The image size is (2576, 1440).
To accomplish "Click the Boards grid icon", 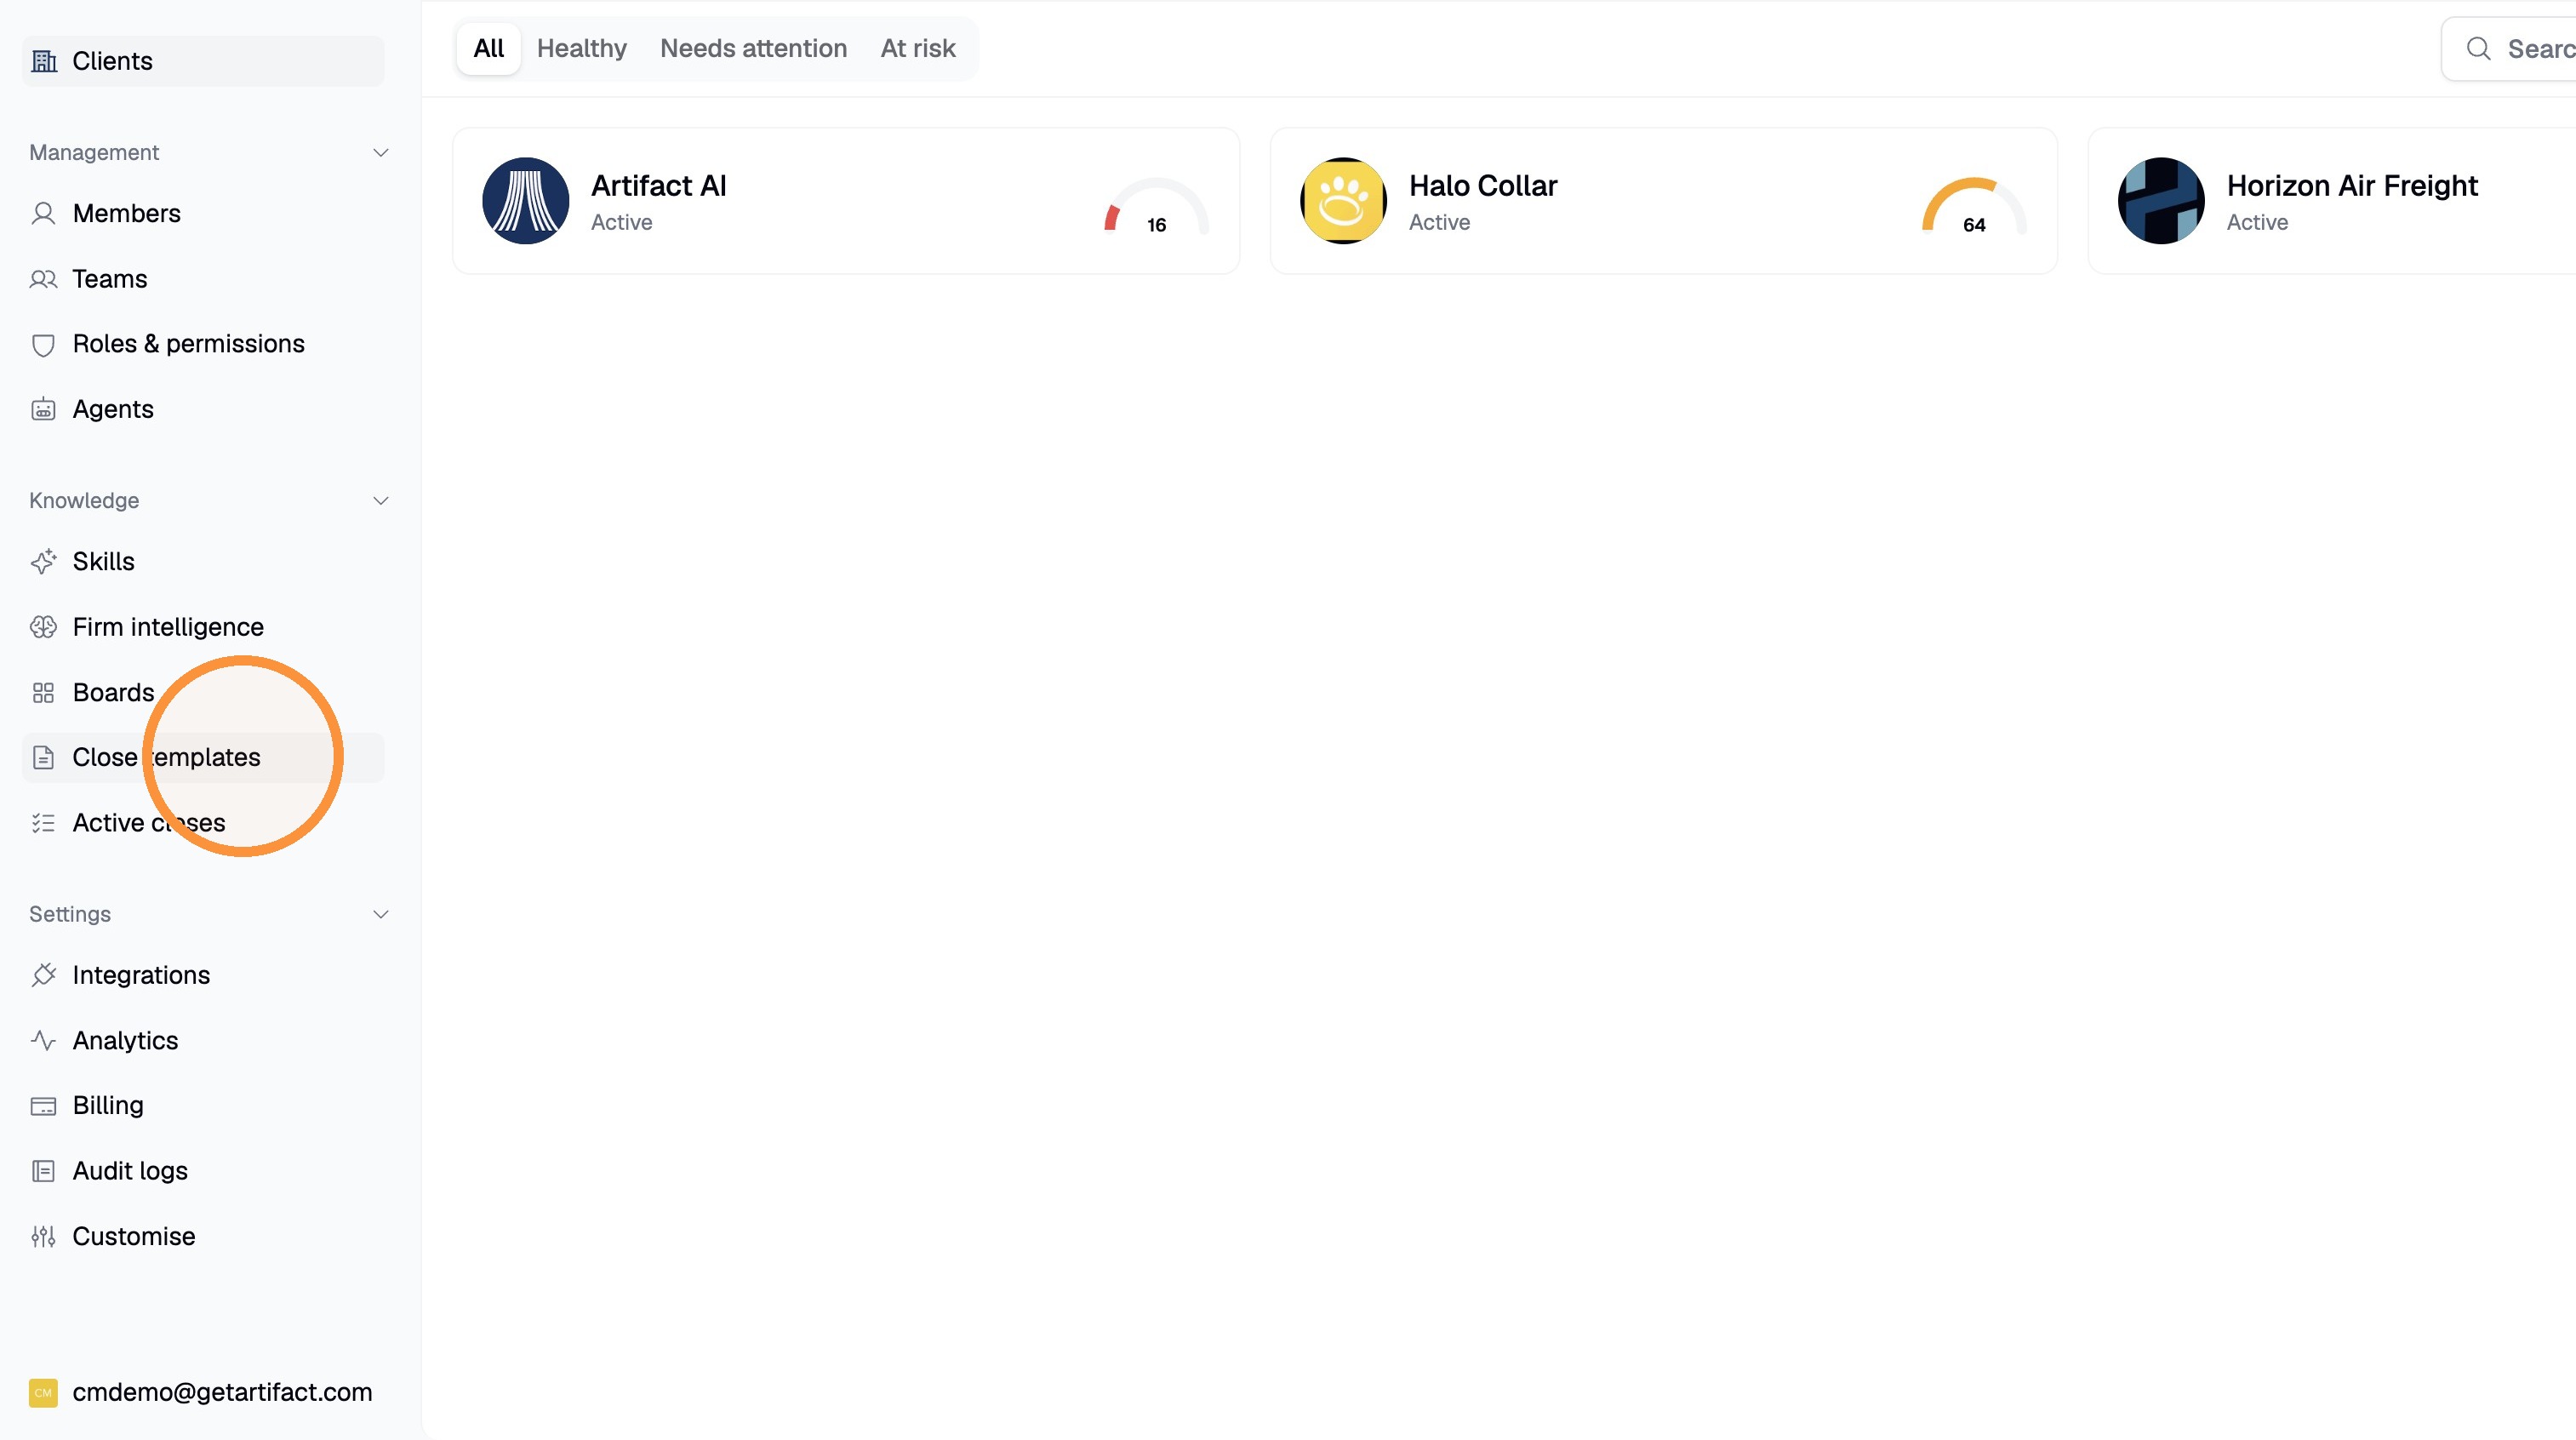I will [43, 693].
